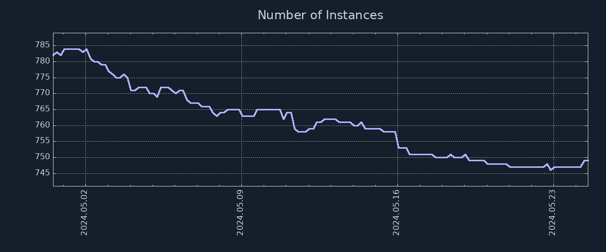This screenshot has width=606, height=252.
Task: Click the "Number of Instances" chart title
Action: [320, 15]
